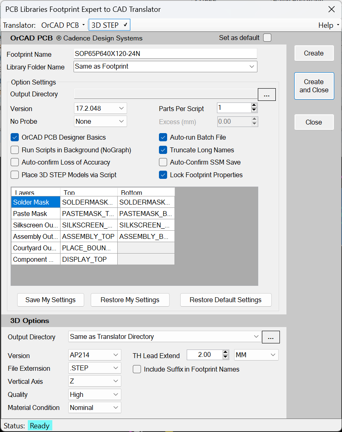The width and height of the screenshot is (342, 432).
Task: Click the PASTEMASK_B... bottom cell
Action: click(146, 214)
